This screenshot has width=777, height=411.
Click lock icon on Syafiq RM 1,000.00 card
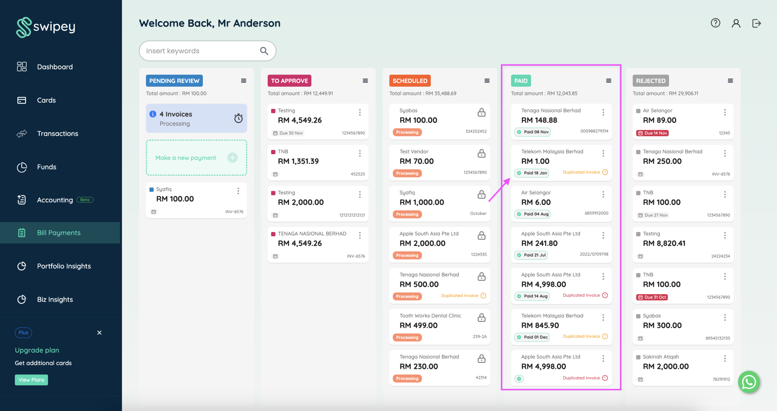click(481, 194)
